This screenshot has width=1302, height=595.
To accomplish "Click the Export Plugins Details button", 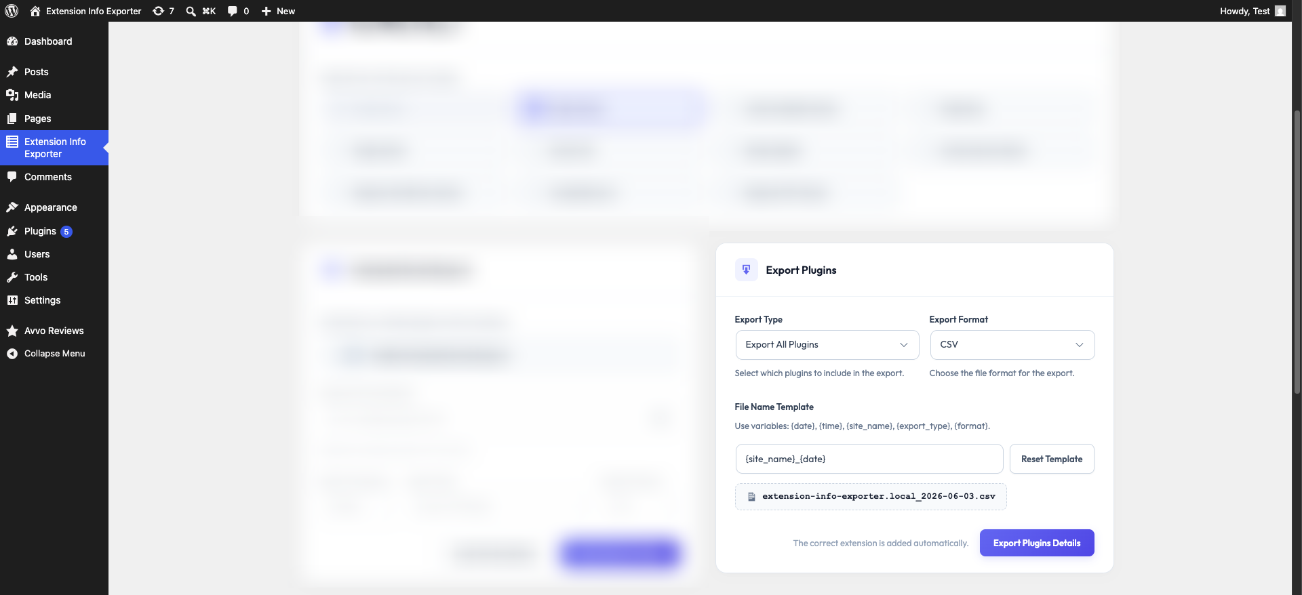I will coord(1037,543).
